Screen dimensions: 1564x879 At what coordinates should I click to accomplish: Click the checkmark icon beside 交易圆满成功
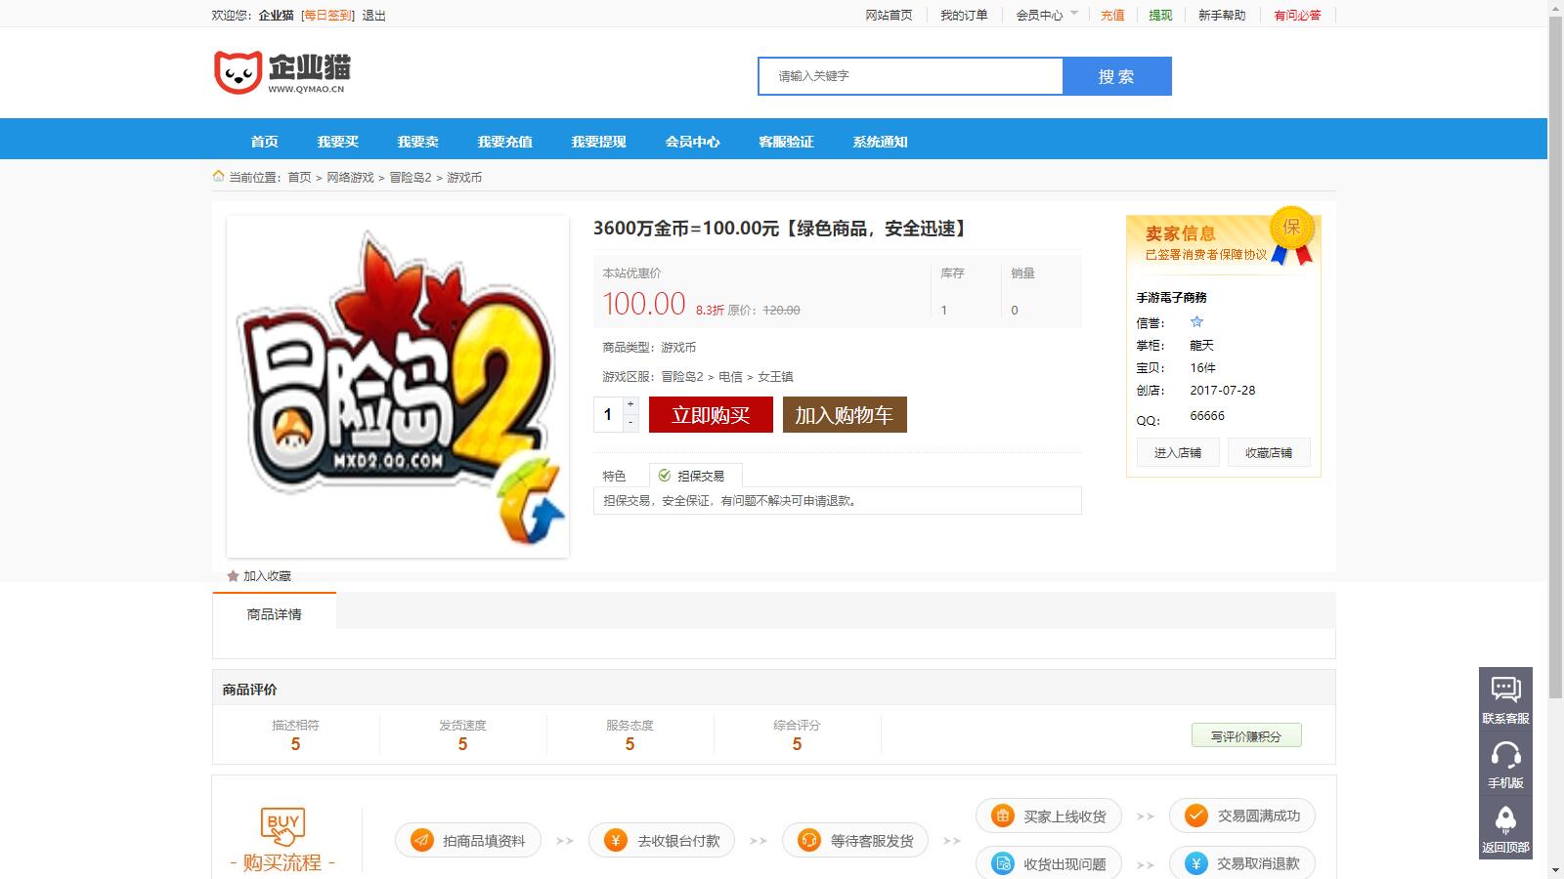(1196, 814)
